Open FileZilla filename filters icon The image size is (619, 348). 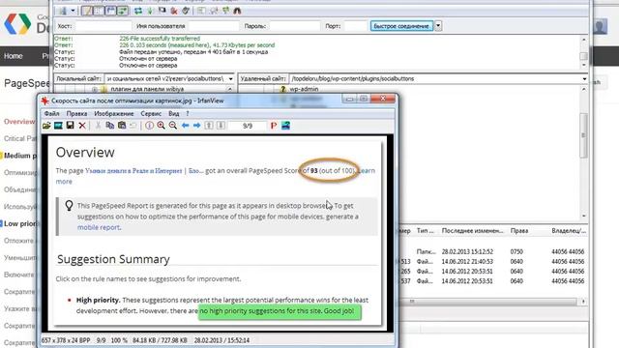(202, 11)
